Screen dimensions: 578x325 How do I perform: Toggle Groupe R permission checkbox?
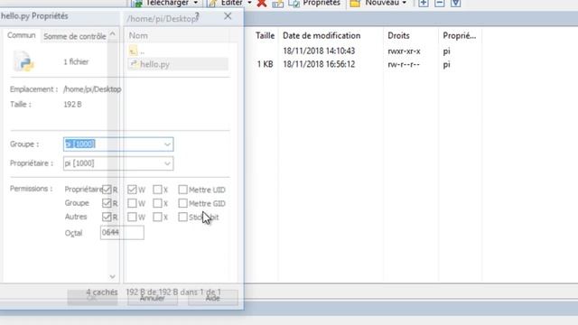[107, 203]
